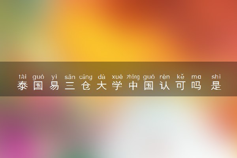Select the pinyin label xué
This screenshot has width=237, height=158.
117,77
